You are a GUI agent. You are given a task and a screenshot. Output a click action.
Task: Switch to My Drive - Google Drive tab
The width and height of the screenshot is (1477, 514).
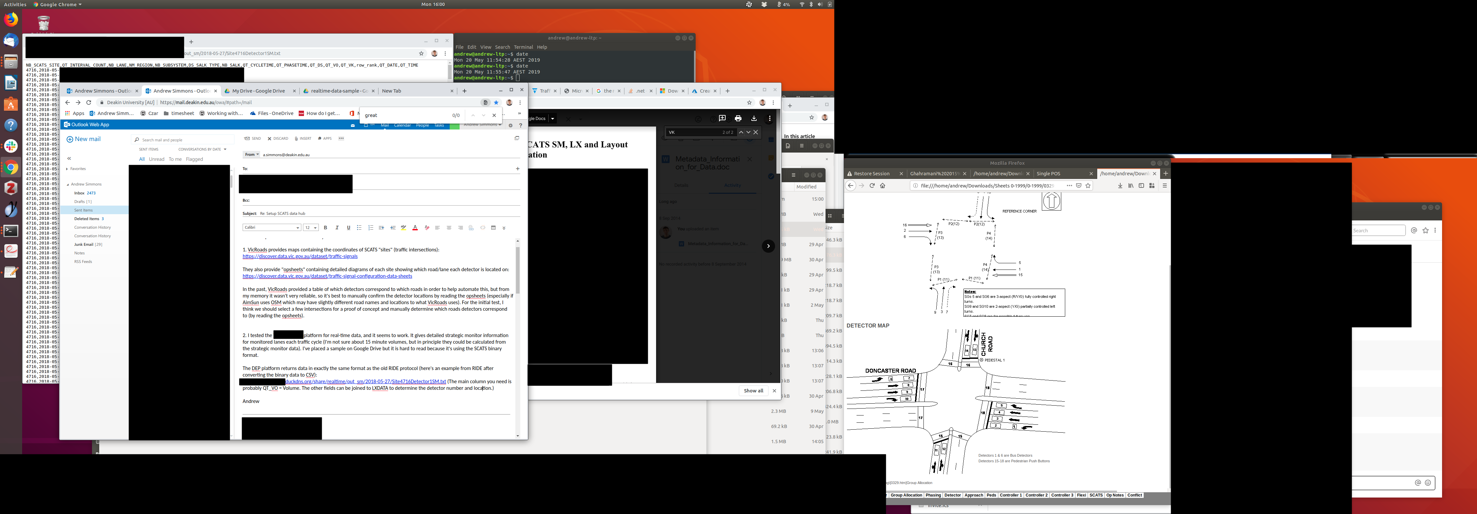pos(258,91)
